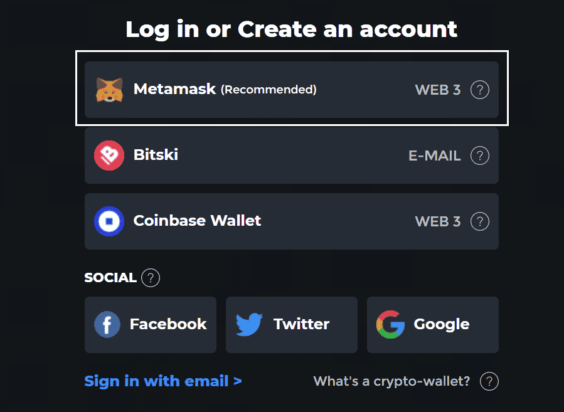This screenshot has height=412, width=564.
Task: Click help icon beside What's a crypto-wallet
Action: point(489,381)
